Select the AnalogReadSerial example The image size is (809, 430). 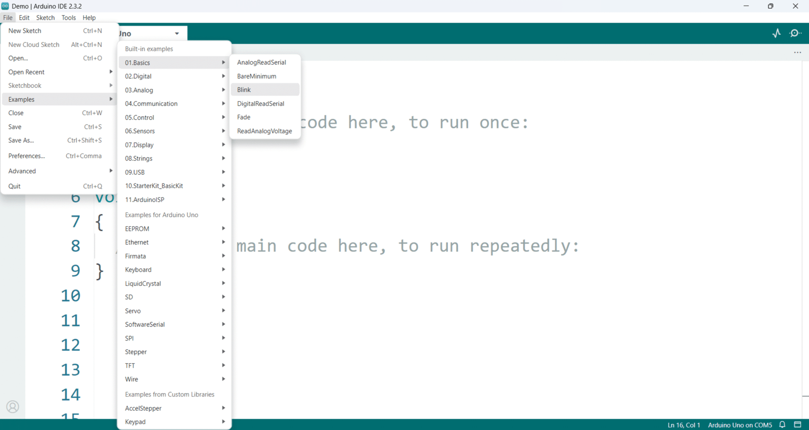click(265, 62)
